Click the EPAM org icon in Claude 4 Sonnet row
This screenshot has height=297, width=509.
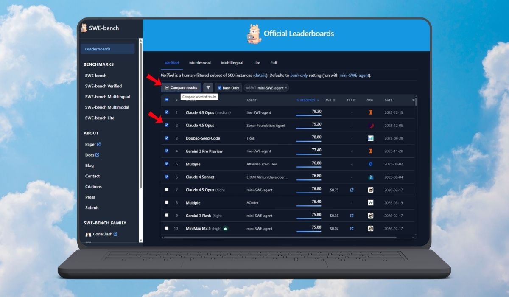pos(370,177)
